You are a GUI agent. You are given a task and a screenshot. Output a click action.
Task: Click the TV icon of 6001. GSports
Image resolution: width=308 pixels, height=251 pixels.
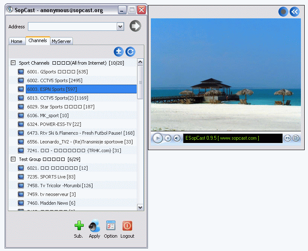[x=21, y=72]
